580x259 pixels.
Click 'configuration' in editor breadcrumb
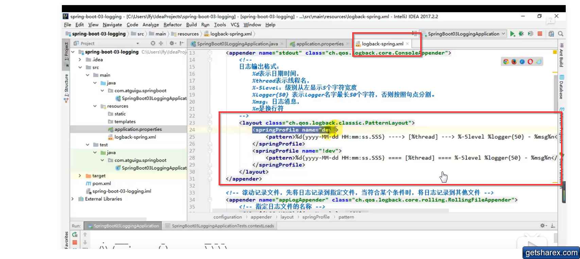pyautogui.click(x=228, y=217)
